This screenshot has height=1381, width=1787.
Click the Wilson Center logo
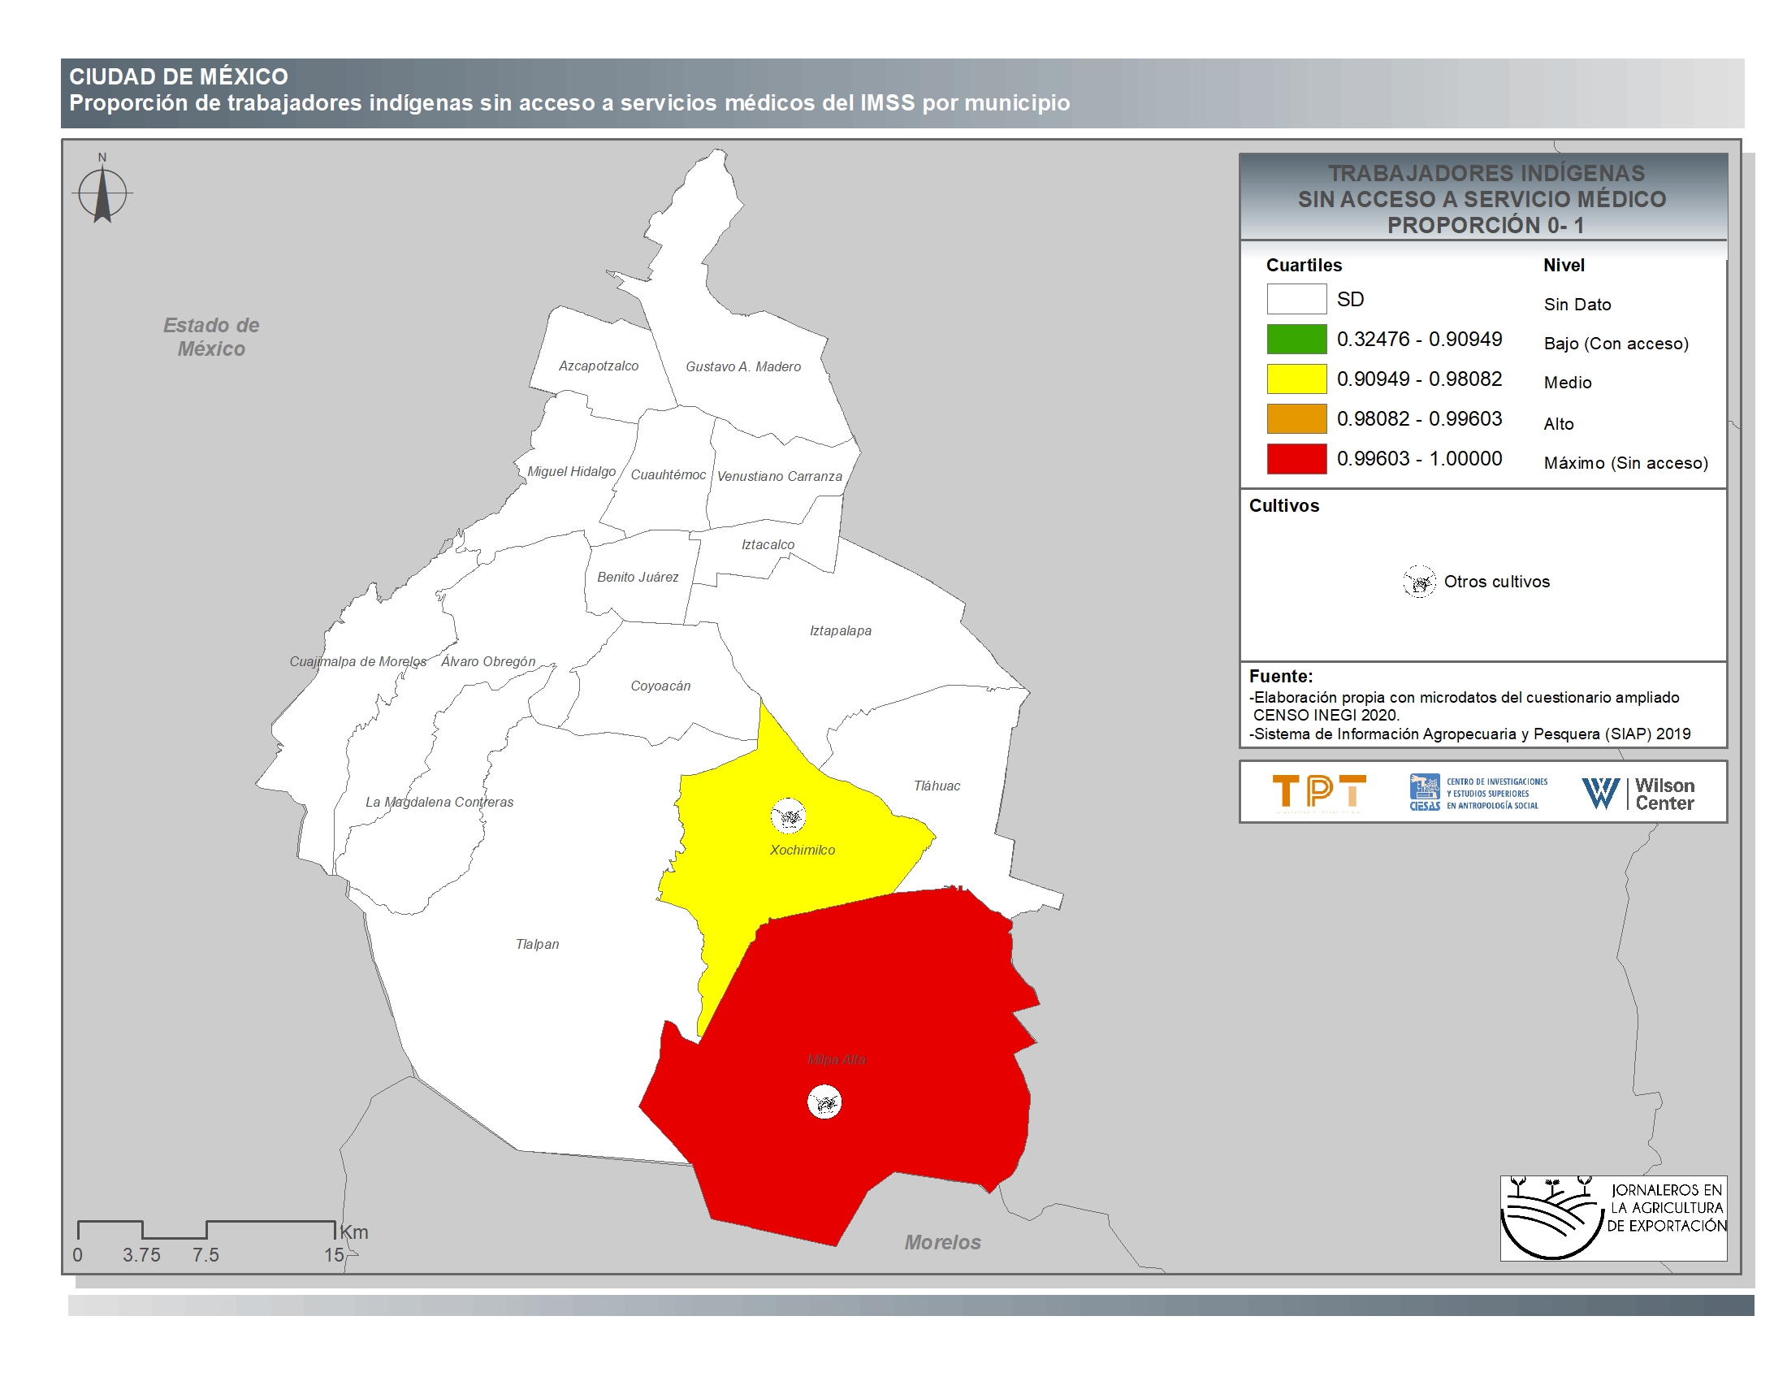1638,794
